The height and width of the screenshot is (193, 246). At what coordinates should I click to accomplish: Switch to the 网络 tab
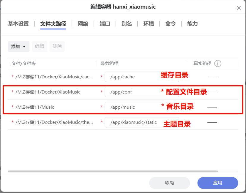[x=83, y=24]
